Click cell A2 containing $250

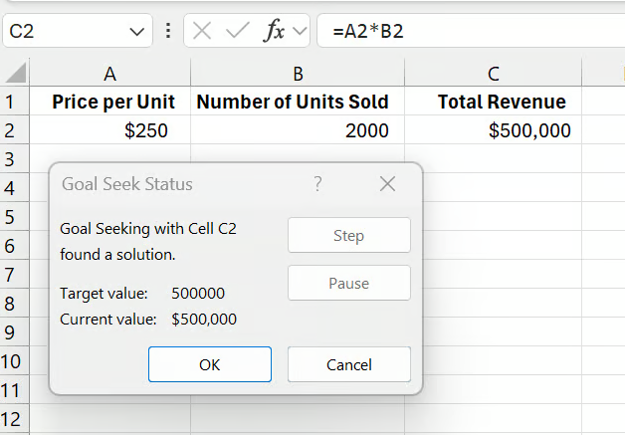pyautogui.click(x=110, y=130)
